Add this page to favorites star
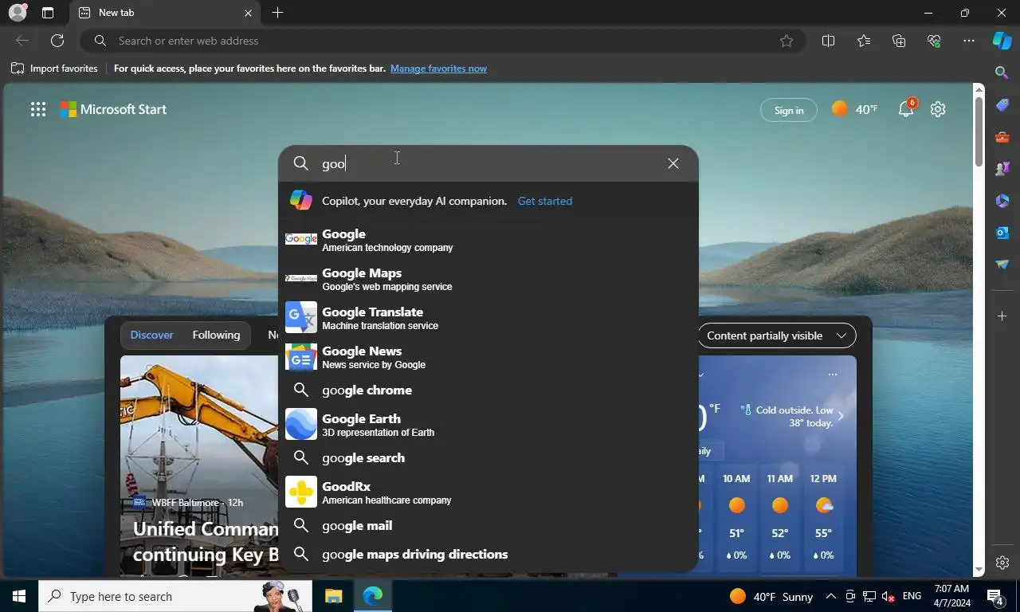 (787, 41)
